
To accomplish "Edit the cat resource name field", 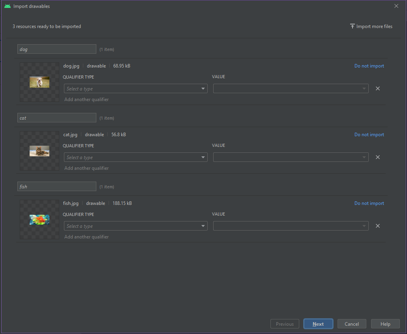I will (x=56, y=118).
